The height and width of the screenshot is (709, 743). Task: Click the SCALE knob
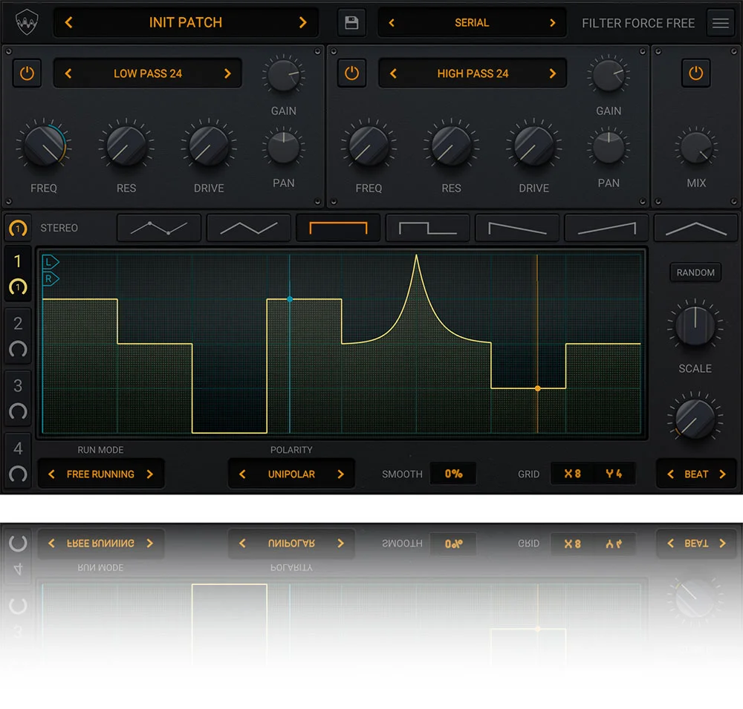point(695,327)
